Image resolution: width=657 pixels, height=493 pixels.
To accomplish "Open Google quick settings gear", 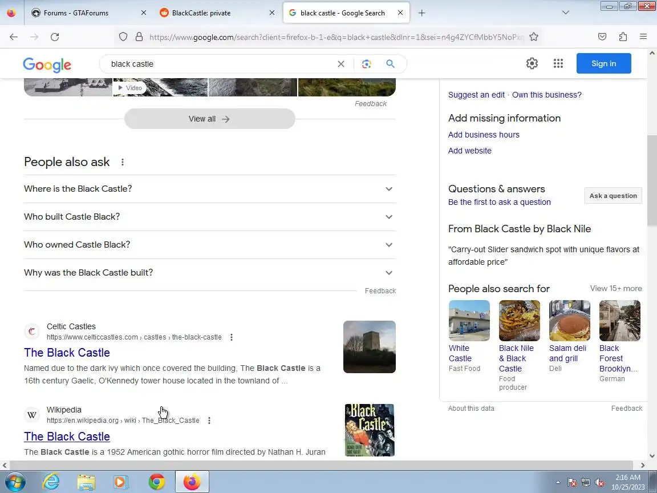I will click(532, 63).
